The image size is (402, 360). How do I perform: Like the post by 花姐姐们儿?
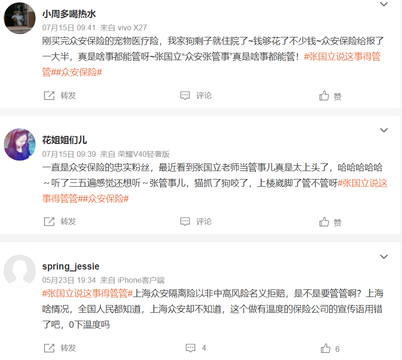(x=325, y=222)
